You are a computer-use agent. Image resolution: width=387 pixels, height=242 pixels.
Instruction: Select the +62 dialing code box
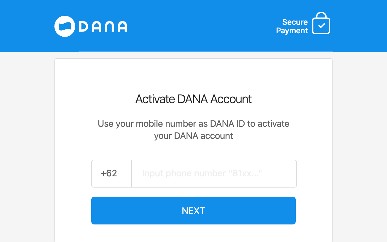111,173
